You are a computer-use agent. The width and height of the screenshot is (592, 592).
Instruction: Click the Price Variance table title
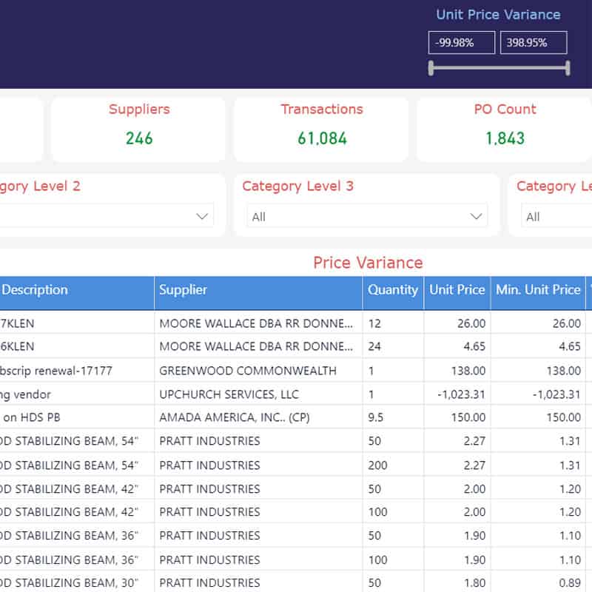[368, 263]
